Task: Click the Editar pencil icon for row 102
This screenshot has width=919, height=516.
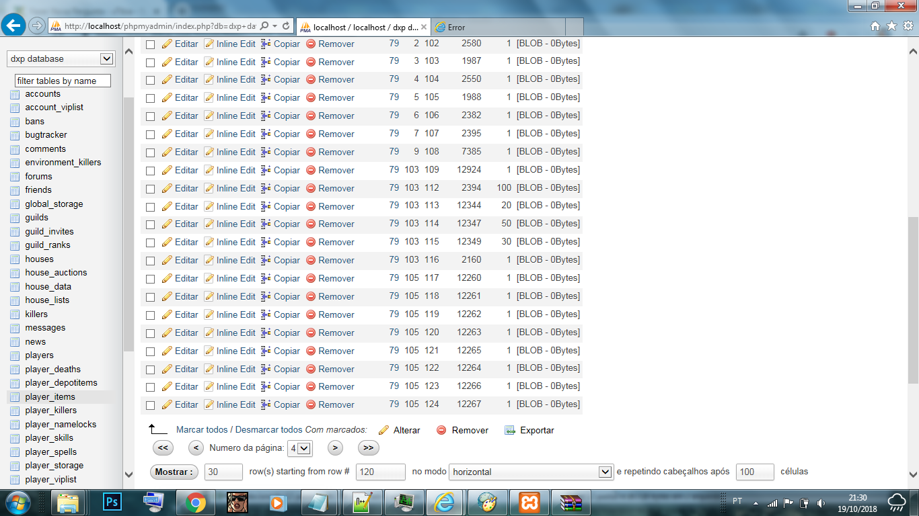Action: click(x=167, y=44)
